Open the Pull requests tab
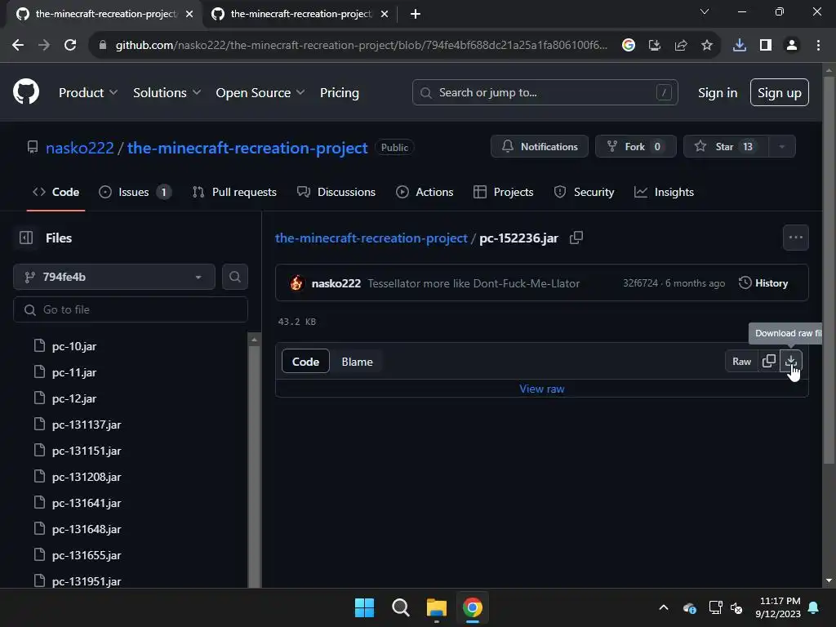This screenshot has width=836, height=627. point(234,192)
